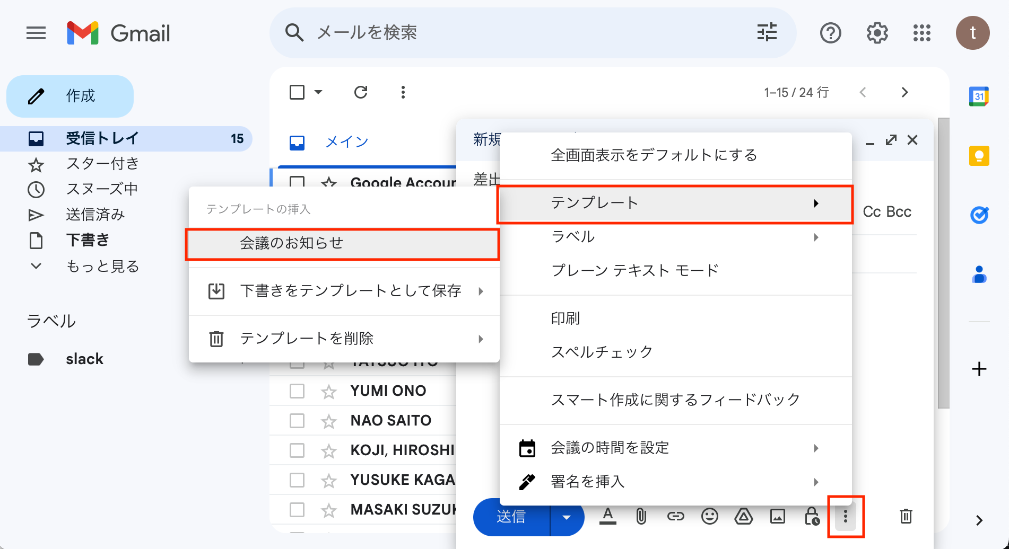
Task: Open スマート作成に関するフィードバック
Action: 675,400
